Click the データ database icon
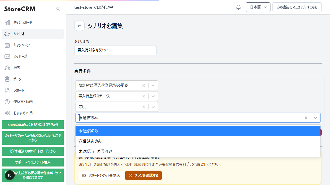Screen dimensions: 330x185 click(x=7, y=79)
